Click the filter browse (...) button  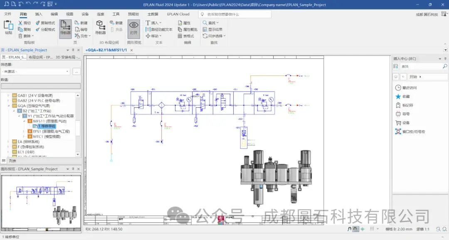76,72
